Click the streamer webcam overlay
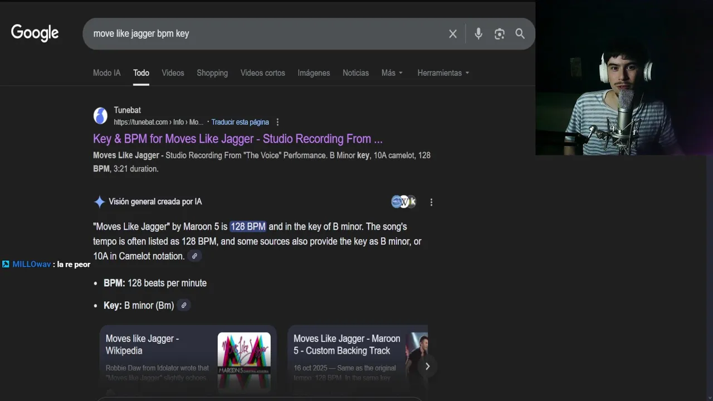This screenshot has height=401, width=713. click(624, 78)
